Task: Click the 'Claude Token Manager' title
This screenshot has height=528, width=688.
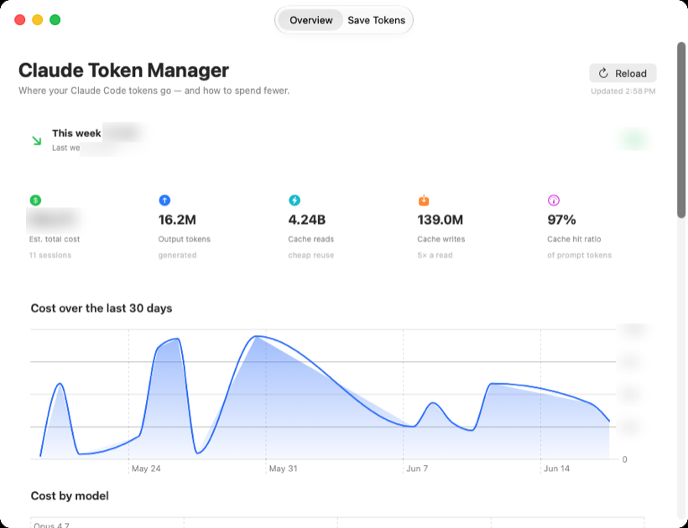Action: coord(123,70)
